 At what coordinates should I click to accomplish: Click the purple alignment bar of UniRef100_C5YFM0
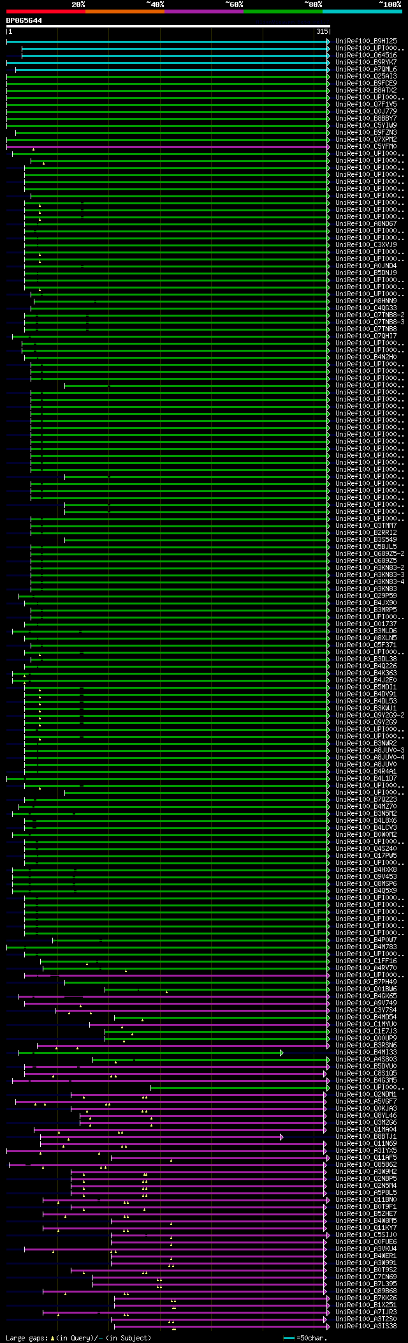pyautogui.click(x=168, y=147)
